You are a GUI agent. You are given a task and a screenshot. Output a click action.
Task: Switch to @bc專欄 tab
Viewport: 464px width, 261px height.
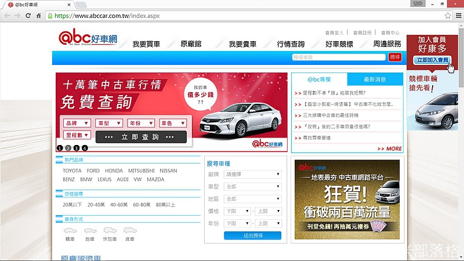(x=319, y=79)
